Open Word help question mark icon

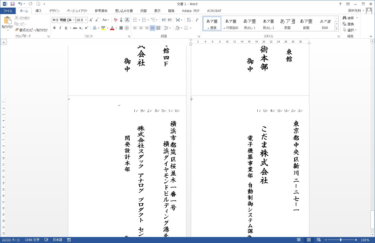[x=340, y=4]
